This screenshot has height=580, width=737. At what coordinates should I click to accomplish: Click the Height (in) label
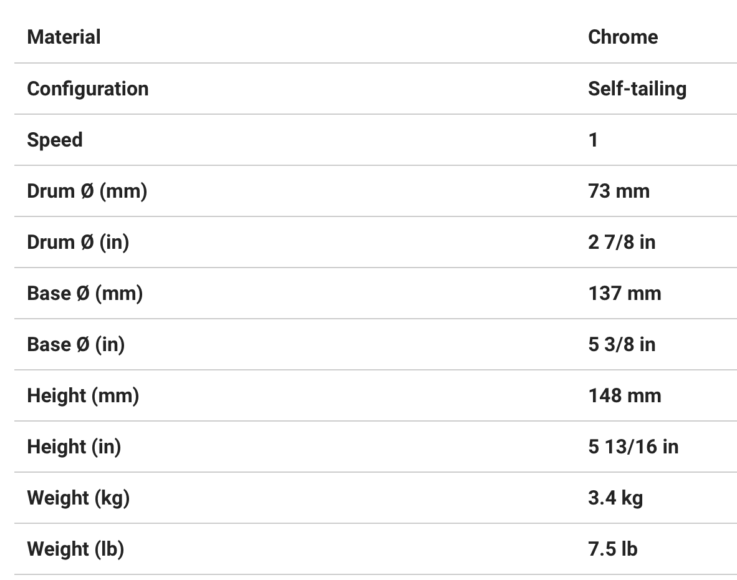click(74, 447)
